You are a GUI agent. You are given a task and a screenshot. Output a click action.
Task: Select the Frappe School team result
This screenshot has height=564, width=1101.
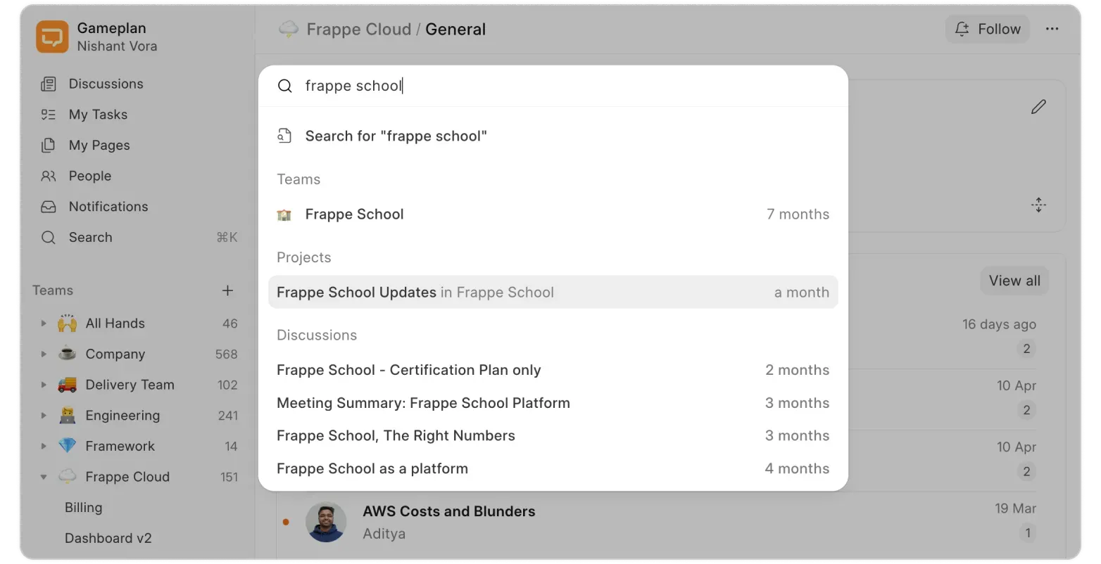click(354, 214)
